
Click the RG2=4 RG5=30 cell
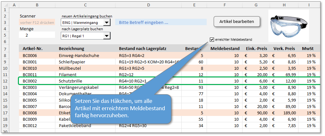(148, 126)
